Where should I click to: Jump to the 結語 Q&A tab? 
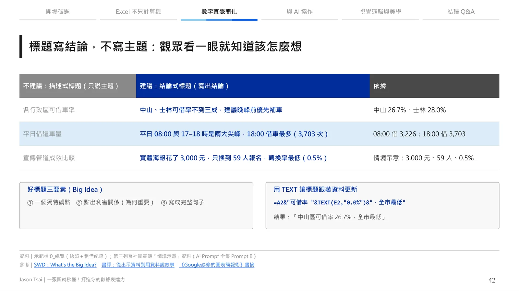coord(461,12)
